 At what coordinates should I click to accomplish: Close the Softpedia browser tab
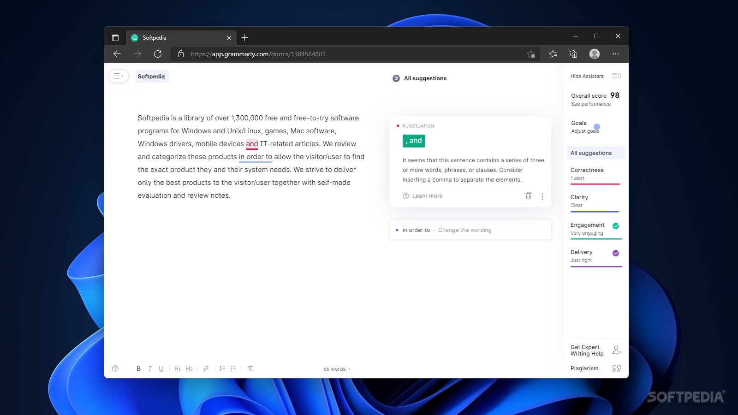(229, 38)
